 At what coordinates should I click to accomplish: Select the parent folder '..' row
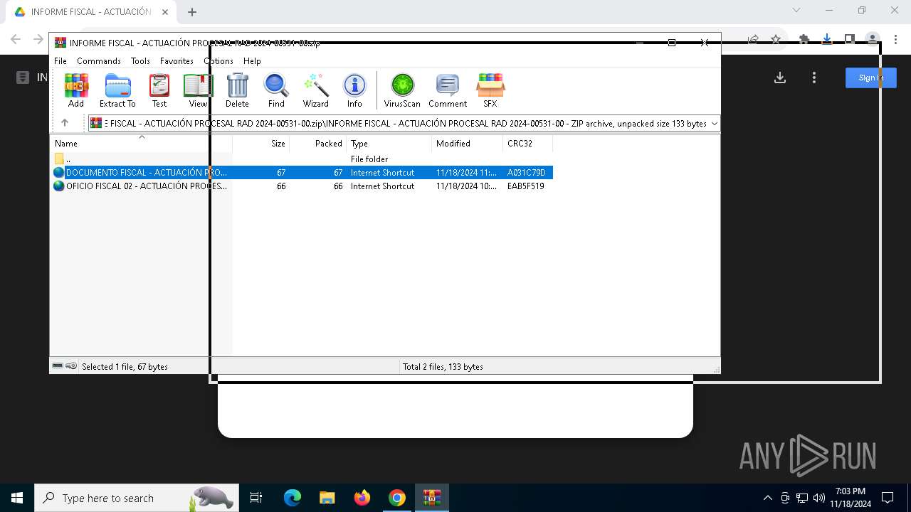pyautogui.click(x=301, y=159)
